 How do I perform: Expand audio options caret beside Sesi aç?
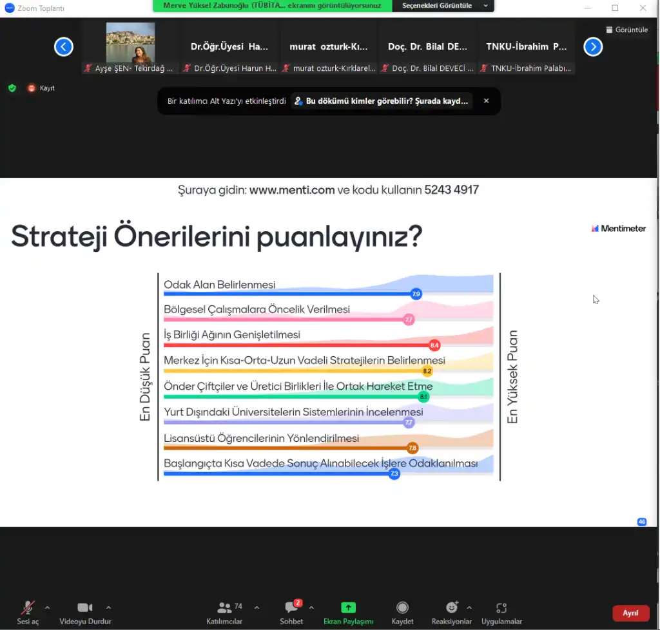[47, 607]
